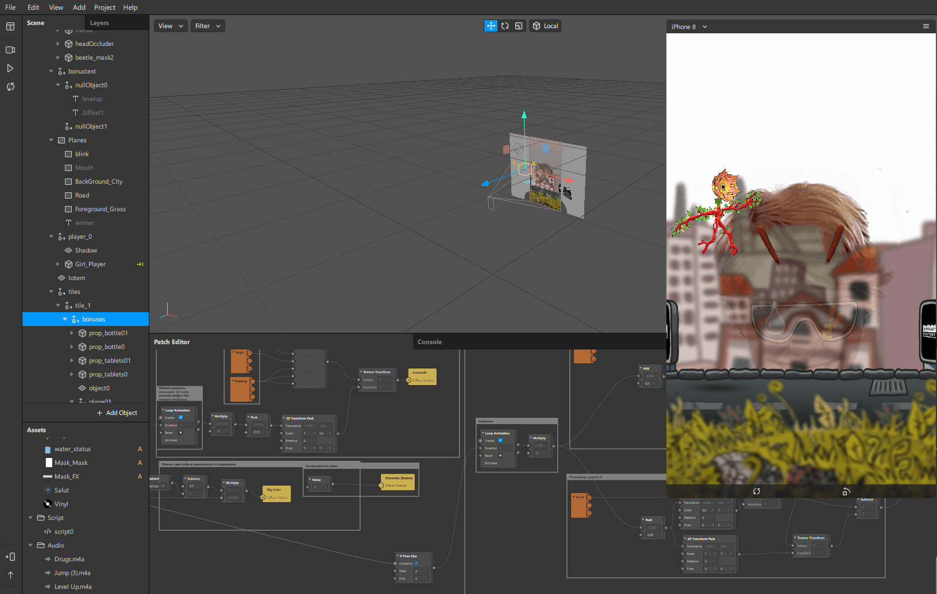Click the Add Object button
Image resolution: width=937 pixels, height=594 pixels.
117,413
